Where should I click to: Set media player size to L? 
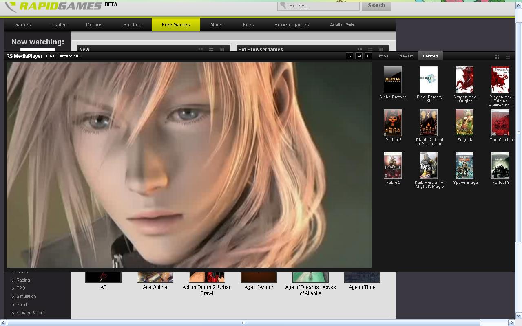click(x=368, y=56)
